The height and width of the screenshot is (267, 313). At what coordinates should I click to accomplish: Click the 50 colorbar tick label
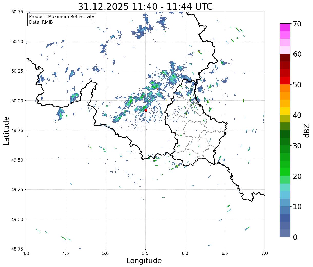tap(297, 85)
